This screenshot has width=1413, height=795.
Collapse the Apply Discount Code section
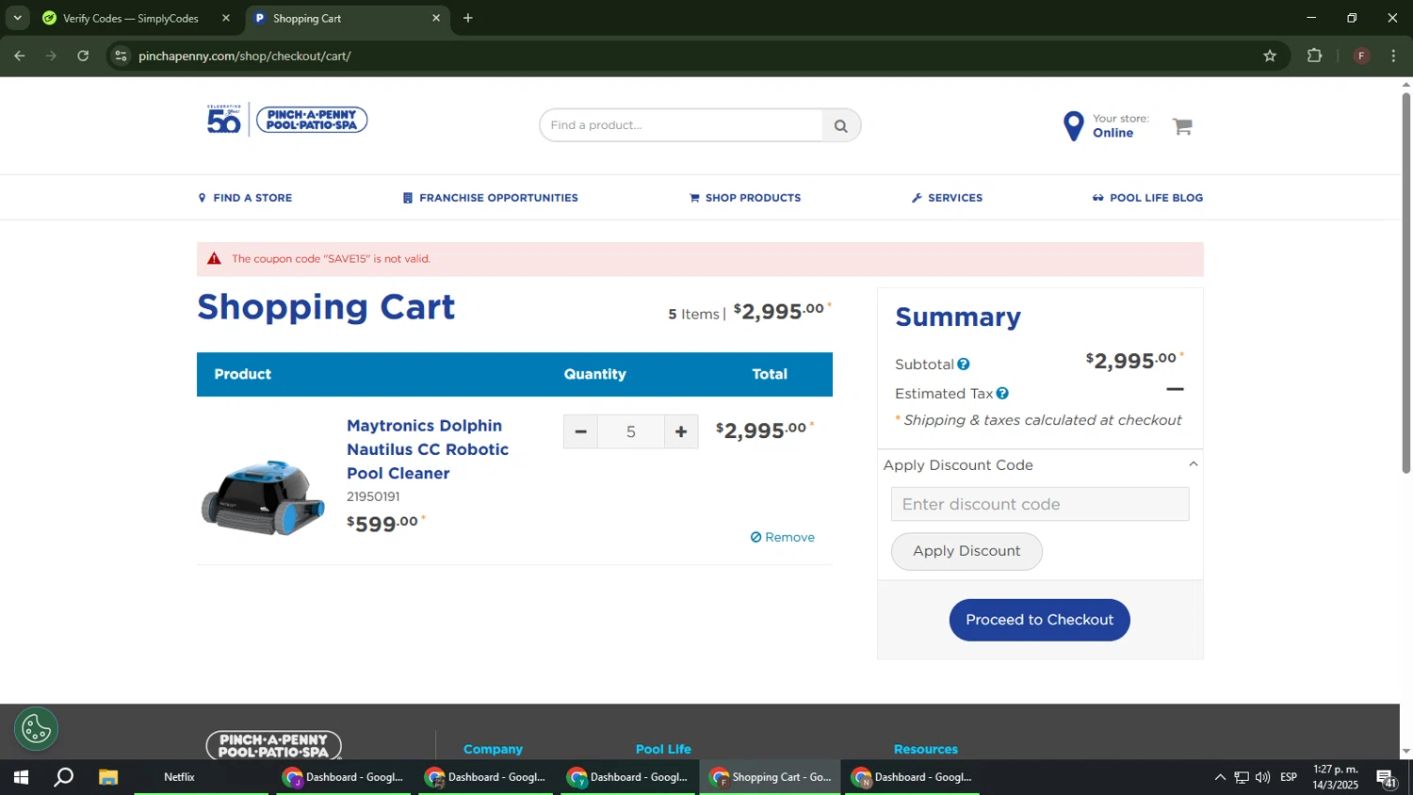click(x=1193, y=464)
